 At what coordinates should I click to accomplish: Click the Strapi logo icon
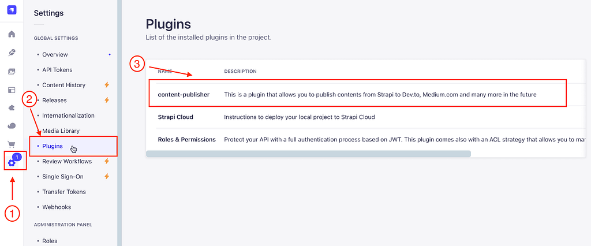(x=12, y=9)
